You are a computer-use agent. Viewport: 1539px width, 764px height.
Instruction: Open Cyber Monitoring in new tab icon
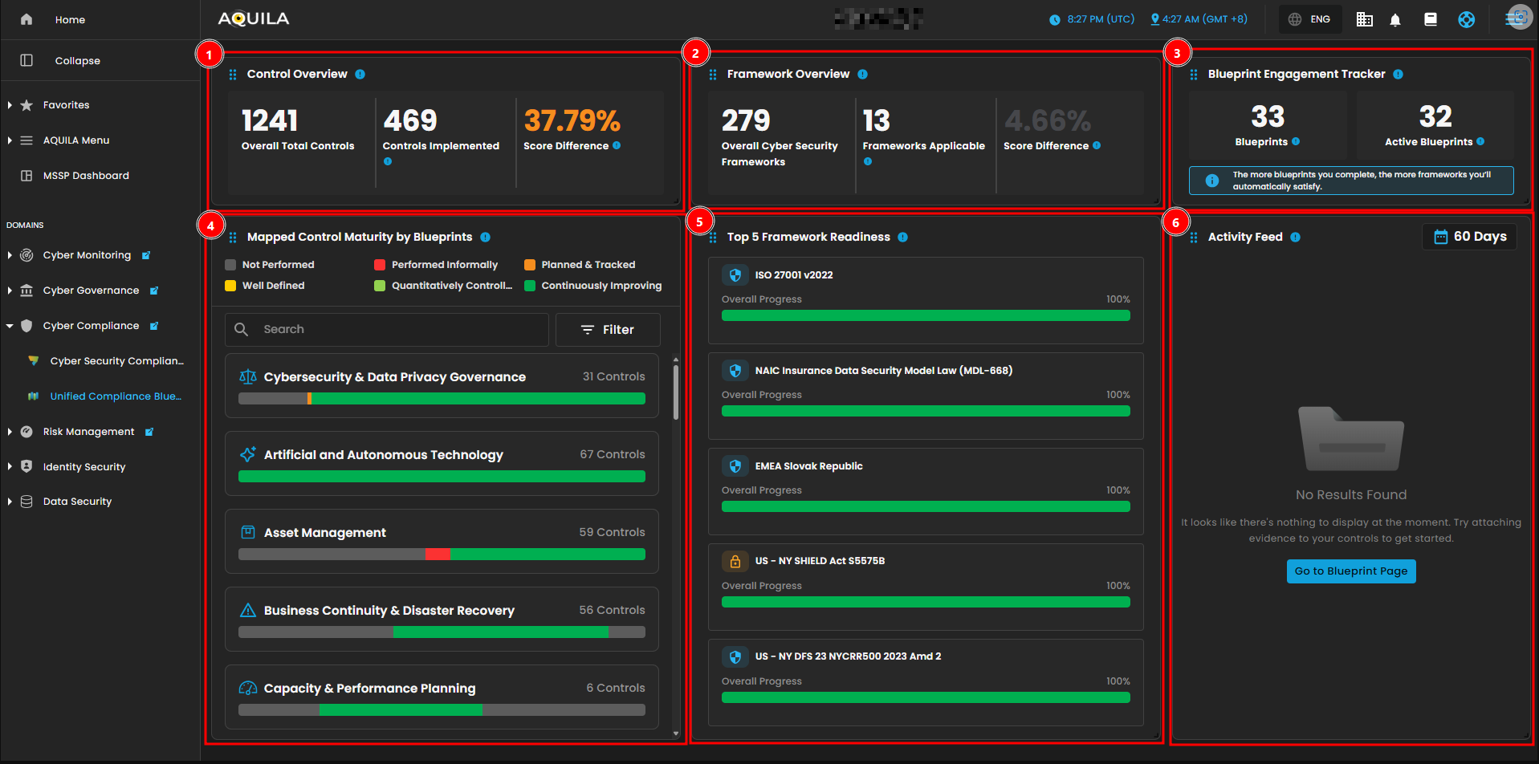tap(146, 256)
